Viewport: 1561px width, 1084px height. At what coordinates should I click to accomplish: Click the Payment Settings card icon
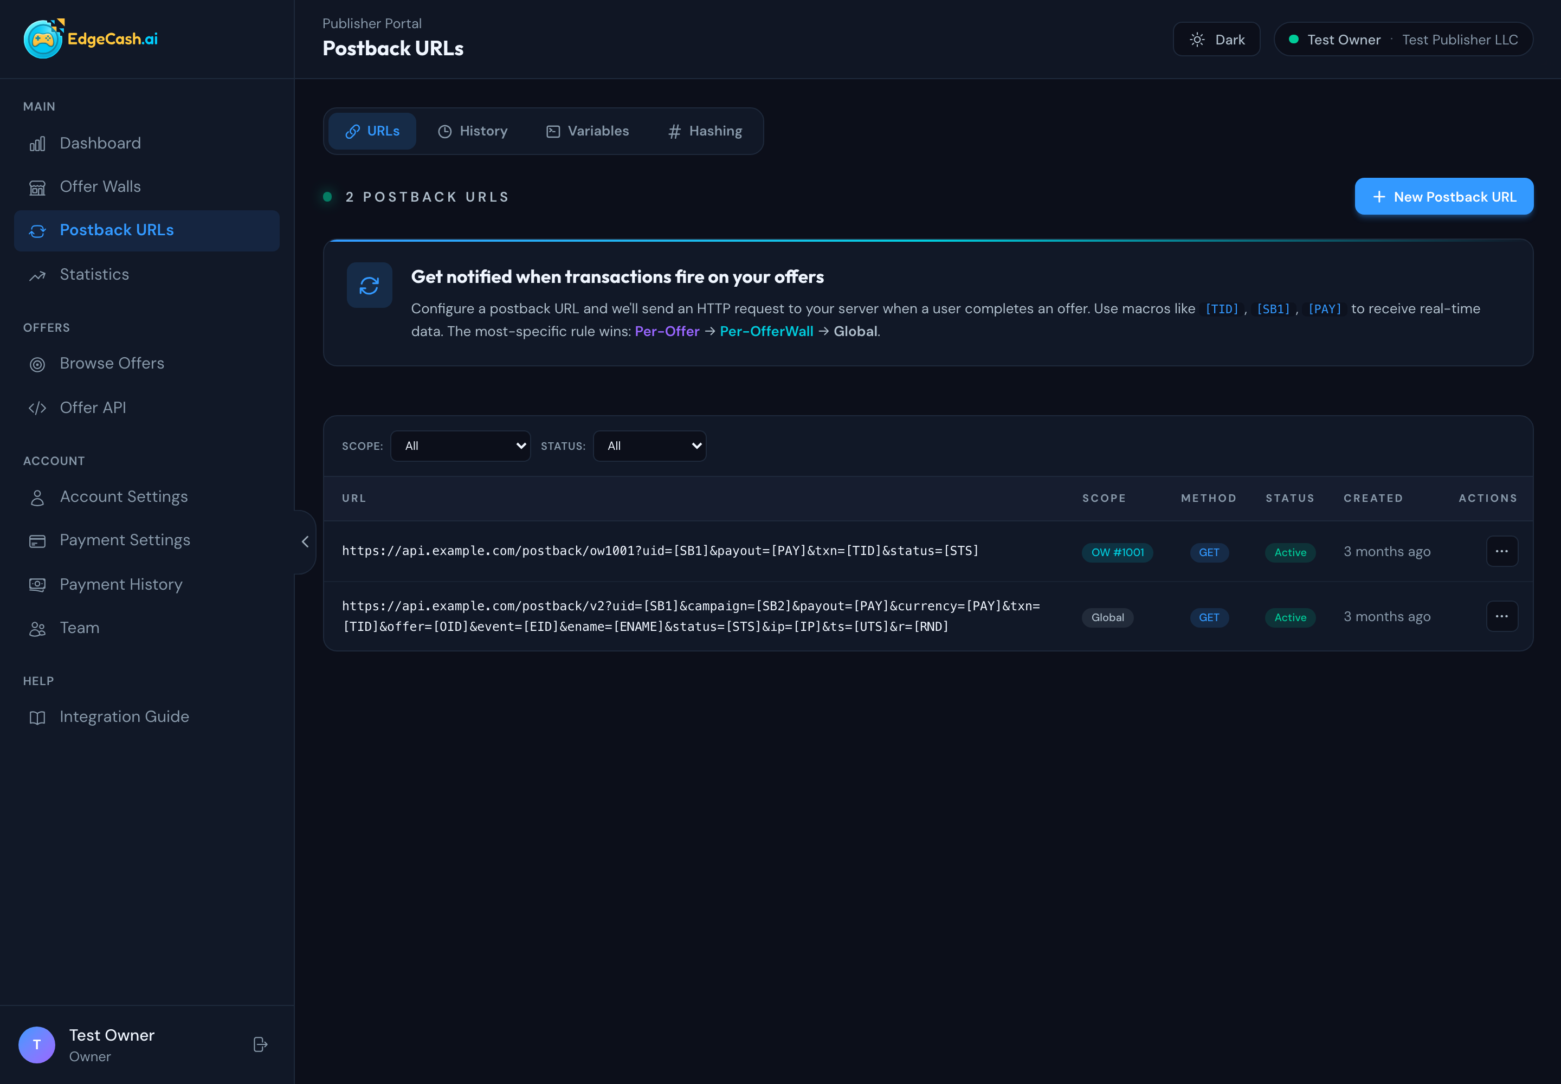(x=37, y=541)
